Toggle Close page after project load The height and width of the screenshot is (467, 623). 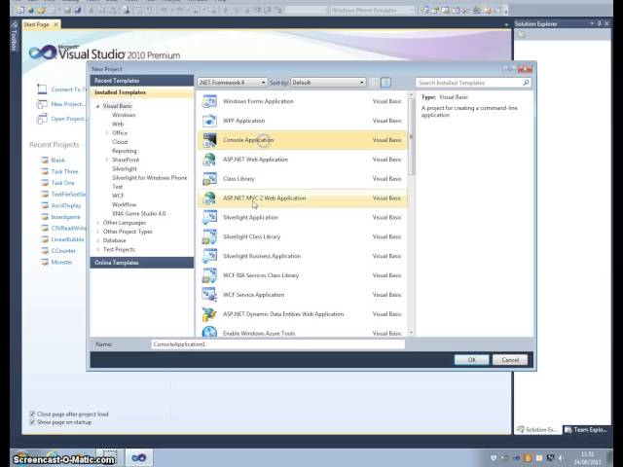[32, 413]
